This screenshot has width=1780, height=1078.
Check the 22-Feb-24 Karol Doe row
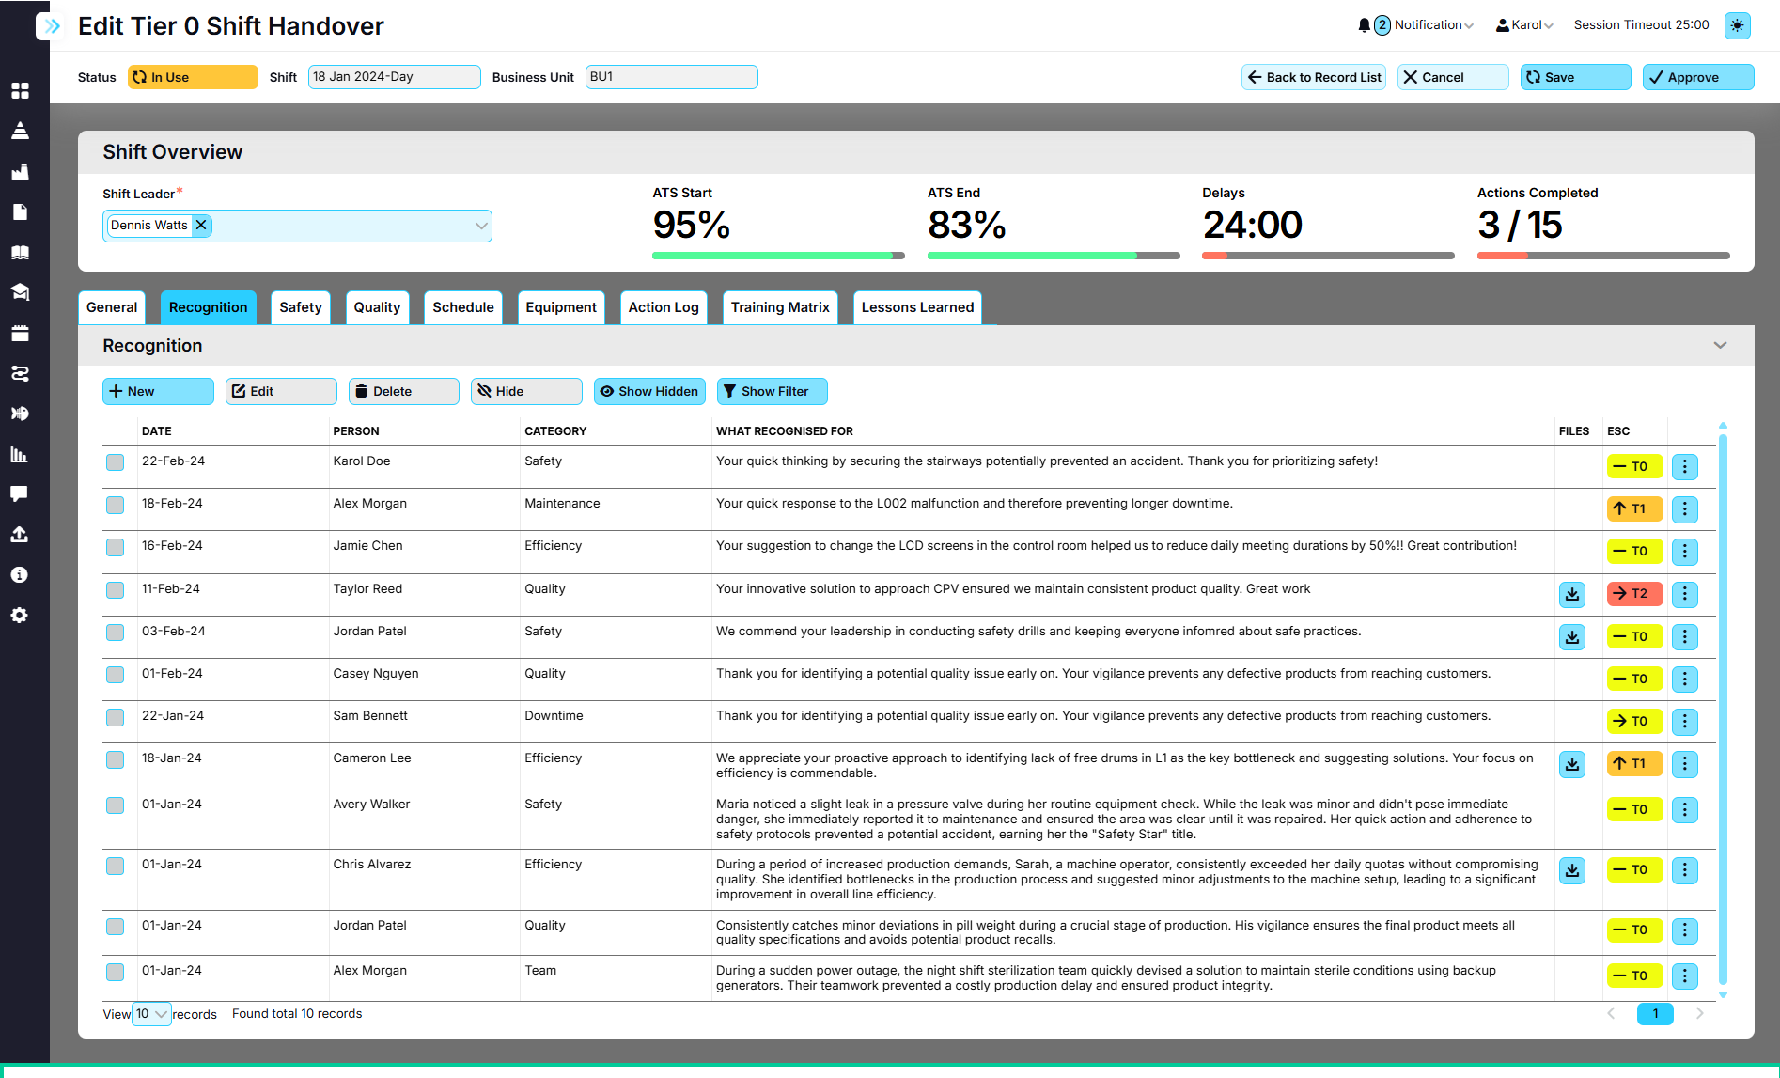pyautogui.click(x=116, y=462)
